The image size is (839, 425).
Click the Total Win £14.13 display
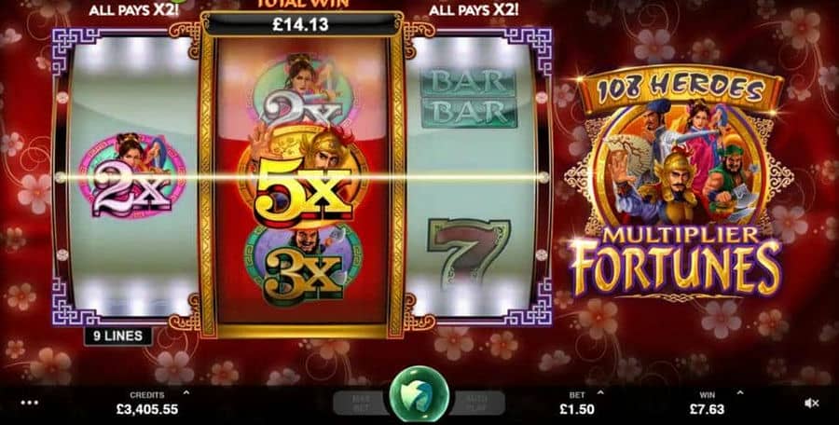301,24
